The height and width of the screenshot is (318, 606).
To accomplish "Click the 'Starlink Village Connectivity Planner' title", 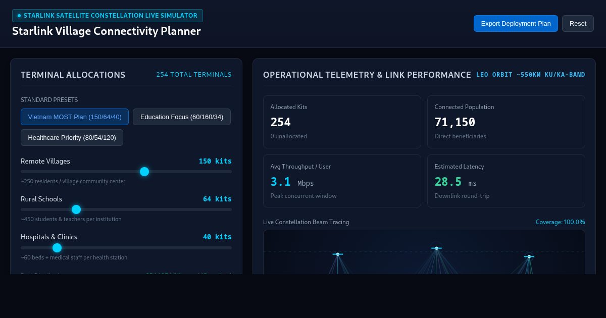I will click(107, 31).
